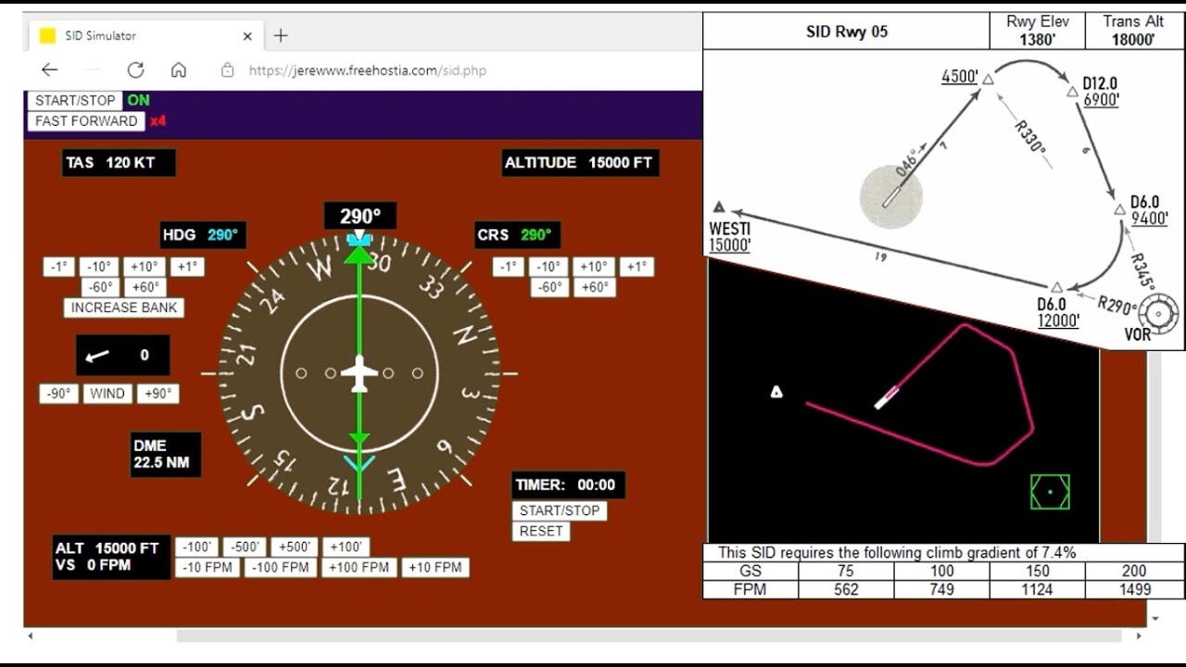
Task: Click the INCREASE BANK button
Action: 124,308
